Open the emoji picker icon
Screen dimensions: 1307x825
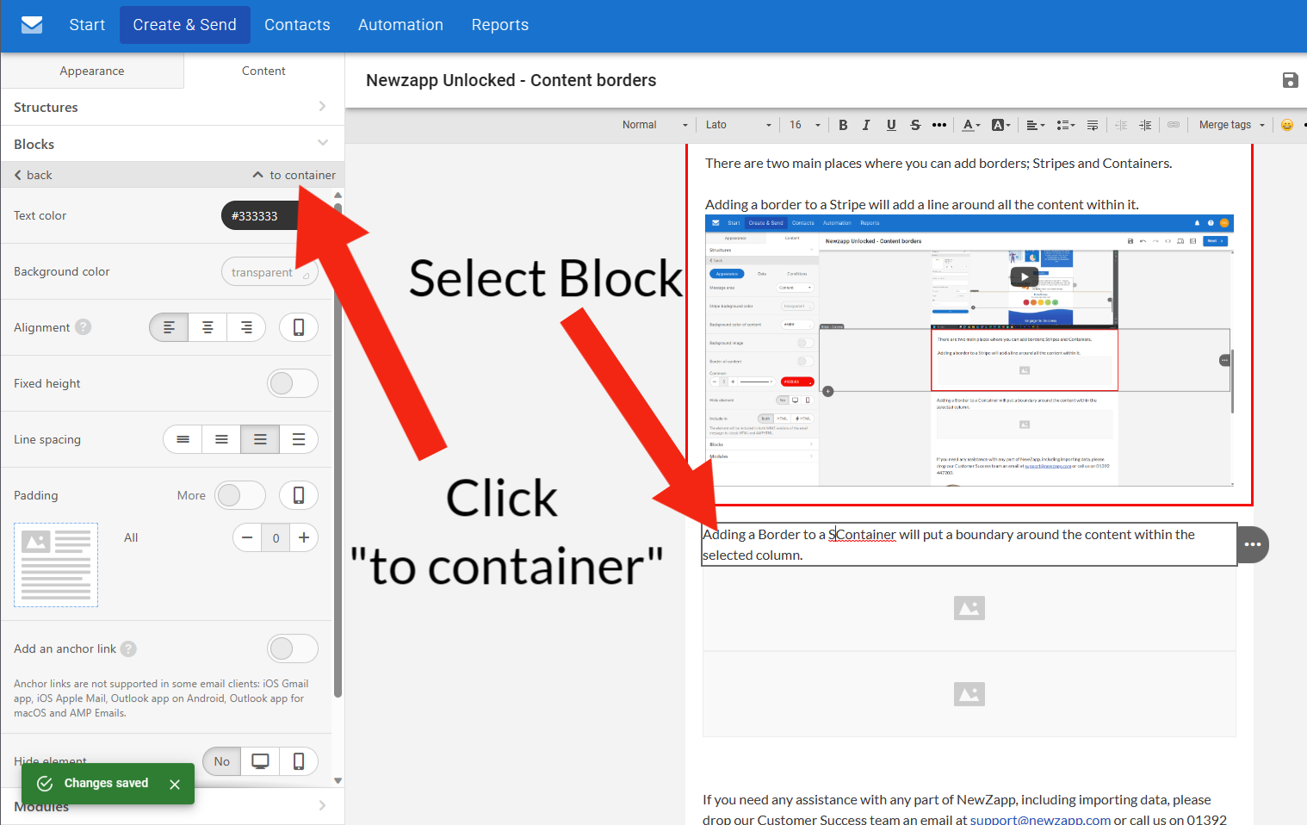click(1286, 125)
